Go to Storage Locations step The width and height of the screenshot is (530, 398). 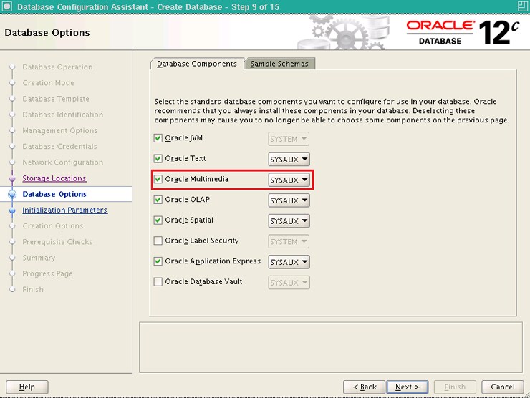click(x=54, y=178)
